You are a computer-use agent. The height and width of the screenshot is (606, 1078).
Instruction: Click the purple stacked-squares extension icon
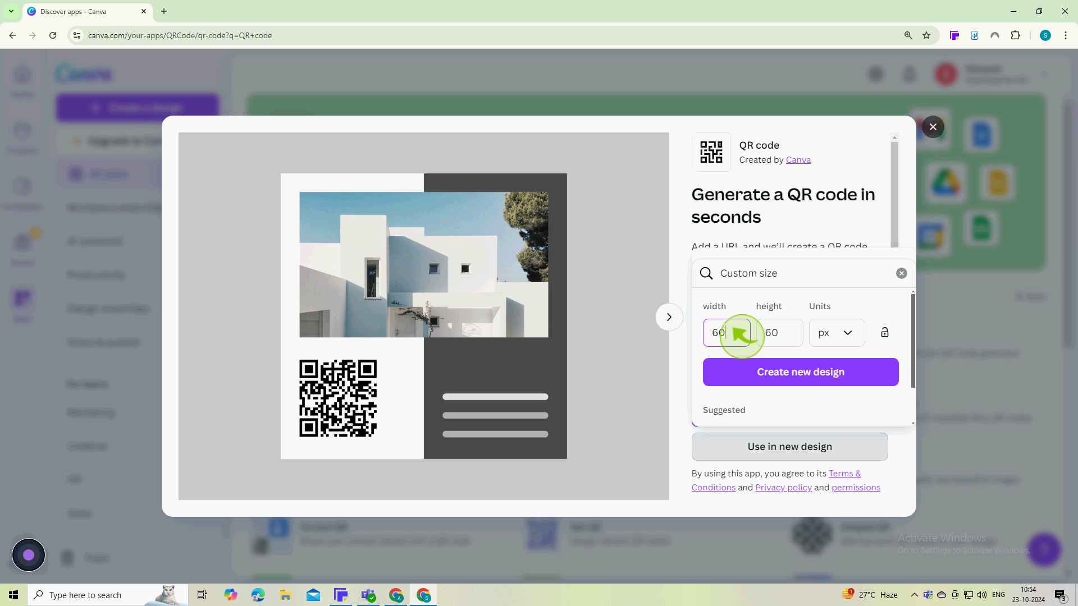(x=954, y=35)
